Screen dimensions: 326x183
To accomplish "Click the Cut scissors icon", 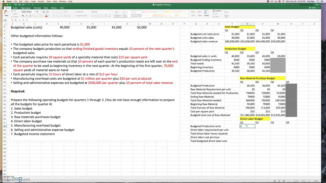I will [x=12, y=11].
